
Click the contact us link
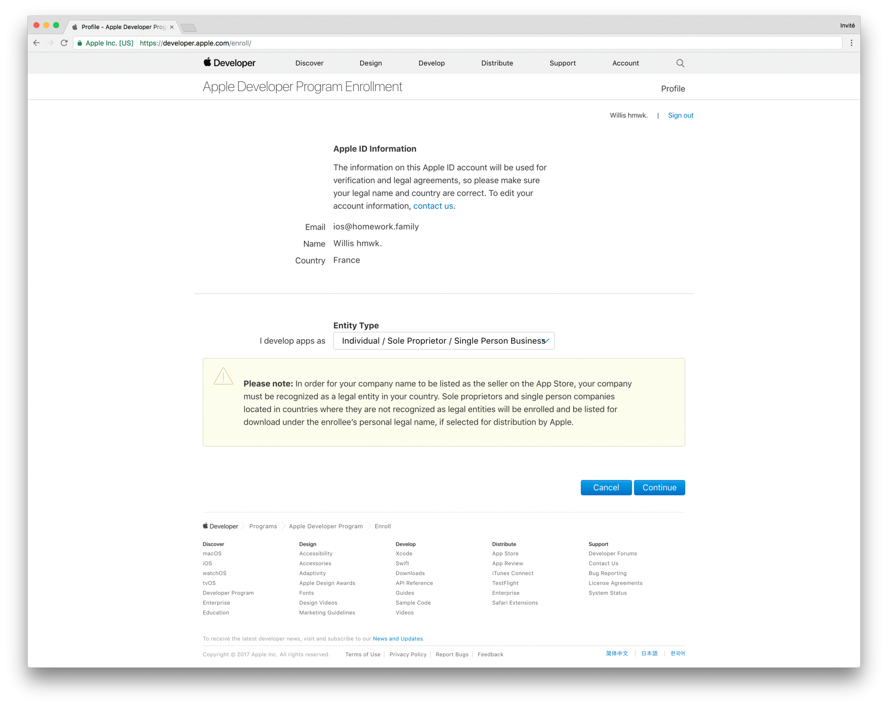click(x=433, y=206)
